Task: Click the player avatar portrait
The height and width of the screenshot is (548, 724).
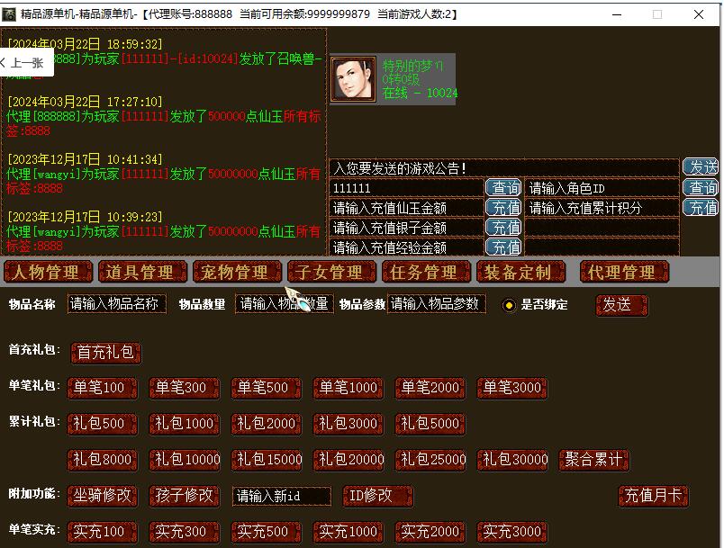Action: (x=354, y=79)
